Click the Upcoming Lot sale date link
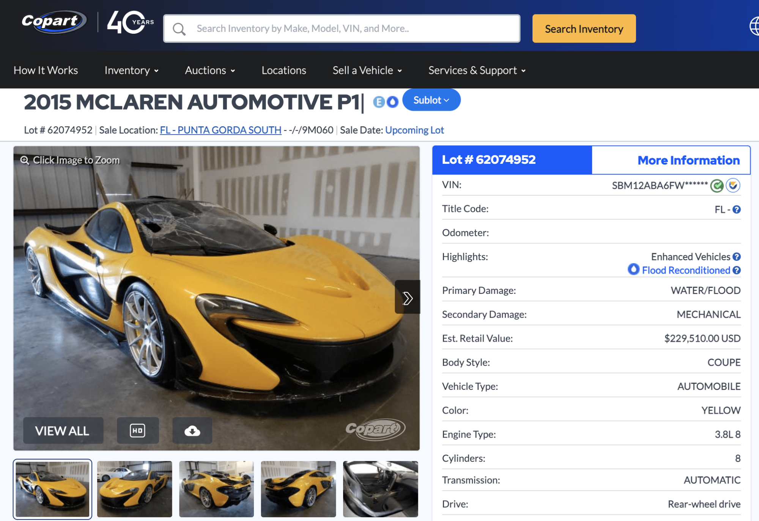The image size is (759, 521). tap(414, 130)
